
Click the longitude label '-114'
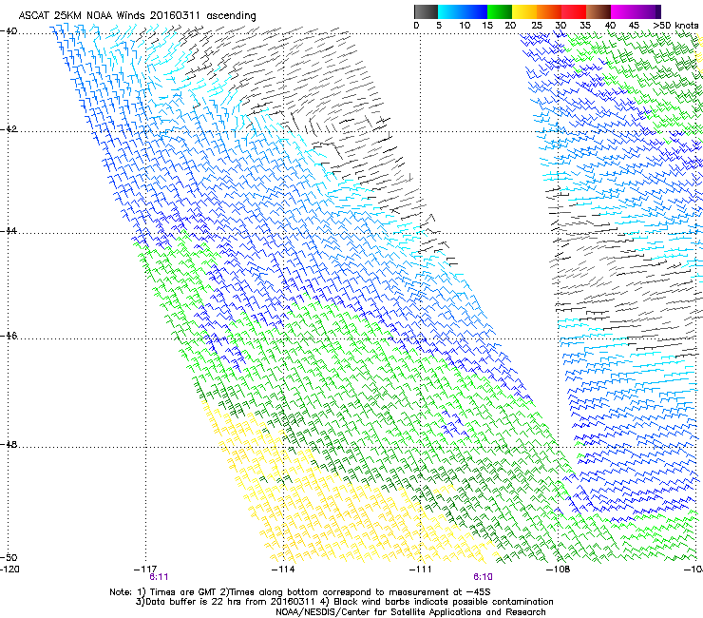tap(283, 570)
